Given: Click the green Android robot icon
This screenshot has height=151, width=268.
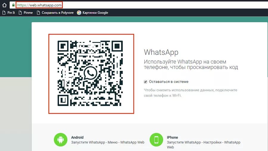Looking at the screenshot, I should pos(60,140).
